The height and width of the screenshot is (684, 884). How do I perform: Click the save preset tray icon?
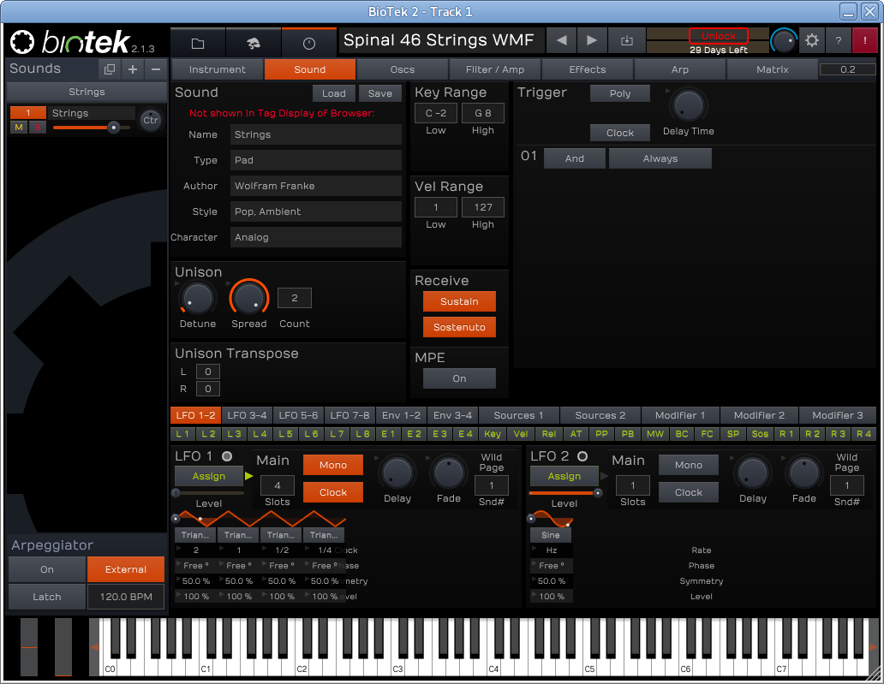pos(627,40)
